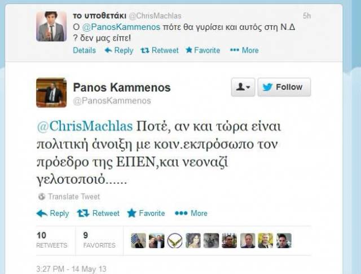The width and height of the screenshot is (361, 274).
Task: Follow Panos Kammenos
Action: pyautogui.click(x=284, y=87)
